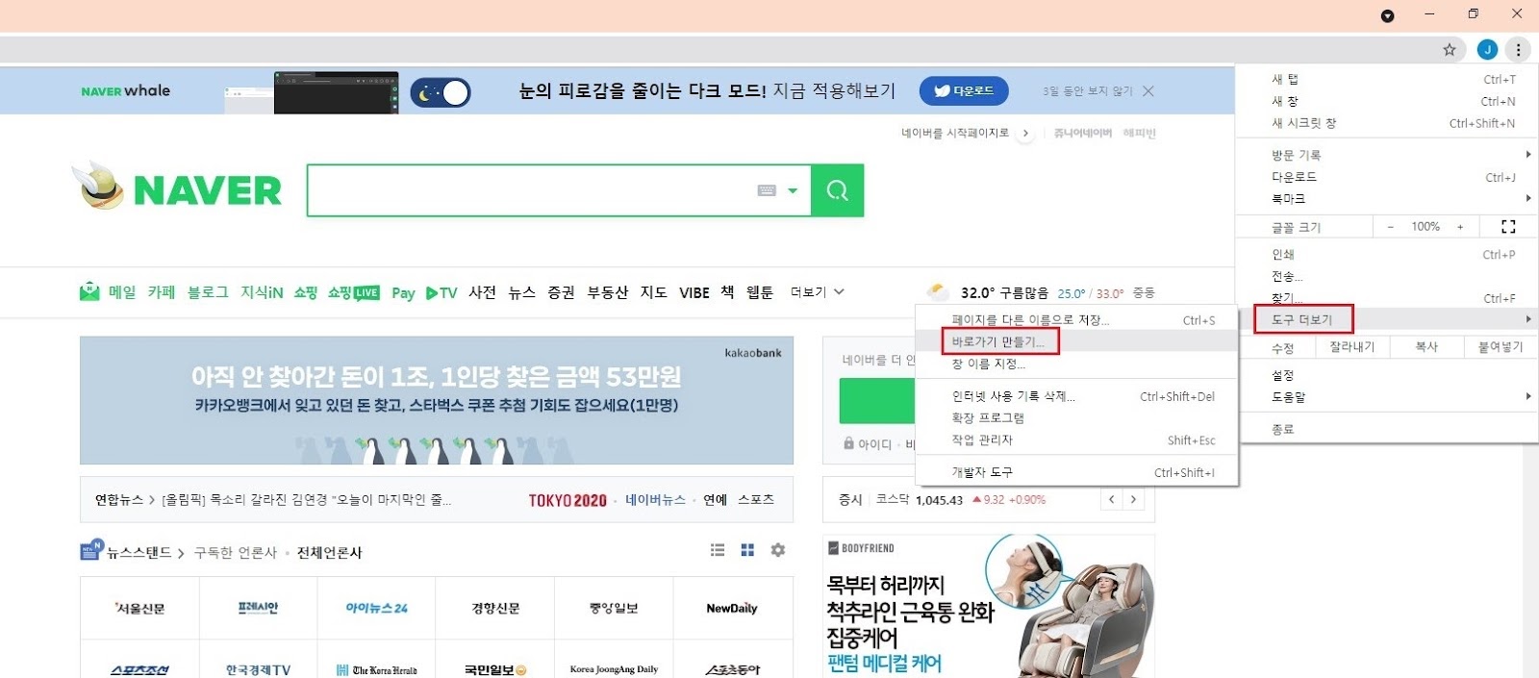The height and width of the screenshot is (678, 1539).
Task: Click the arrow next to 네이버를 시작페이지로
Action: [1025, 134]
